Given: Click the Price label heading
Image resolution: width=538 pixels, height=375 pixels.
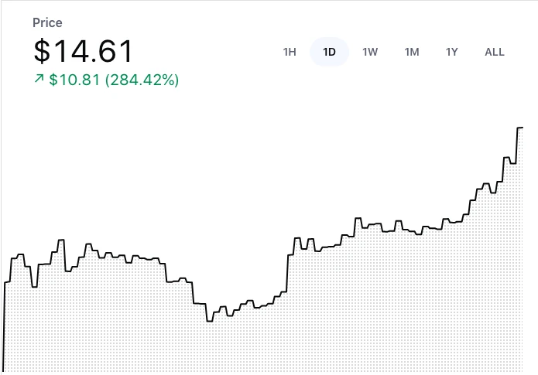Looking at the screenshot, I should 48,23.
